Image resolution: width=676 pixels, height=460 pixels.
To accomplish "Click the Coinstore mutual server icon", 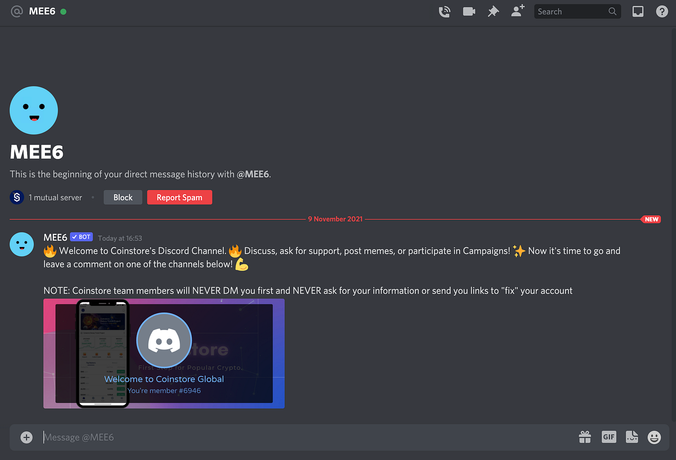I will (17, 197).
